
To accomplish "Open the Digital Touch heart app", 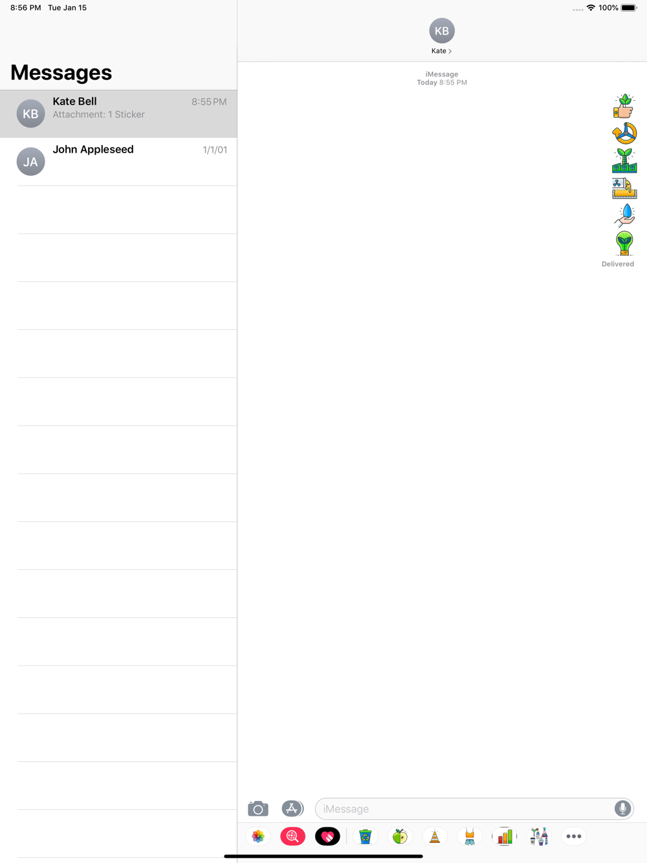I will click(327, 836).
